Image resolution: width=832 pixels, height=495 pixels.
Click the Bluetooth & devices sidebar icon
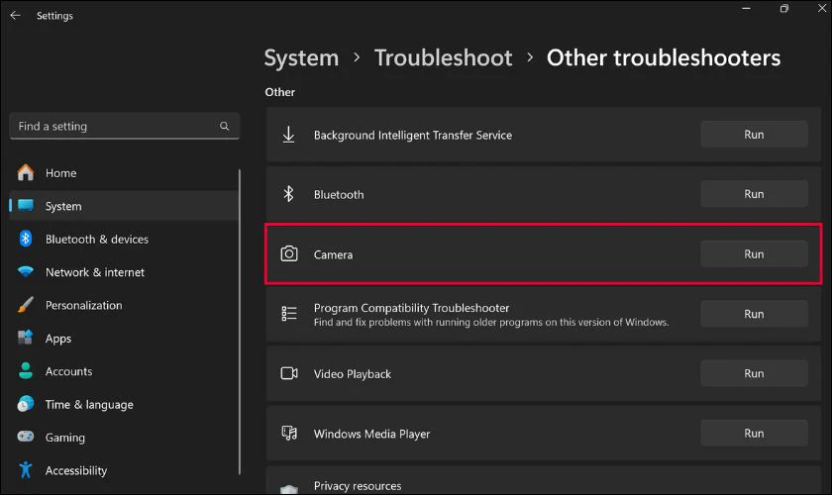(25, 239)
